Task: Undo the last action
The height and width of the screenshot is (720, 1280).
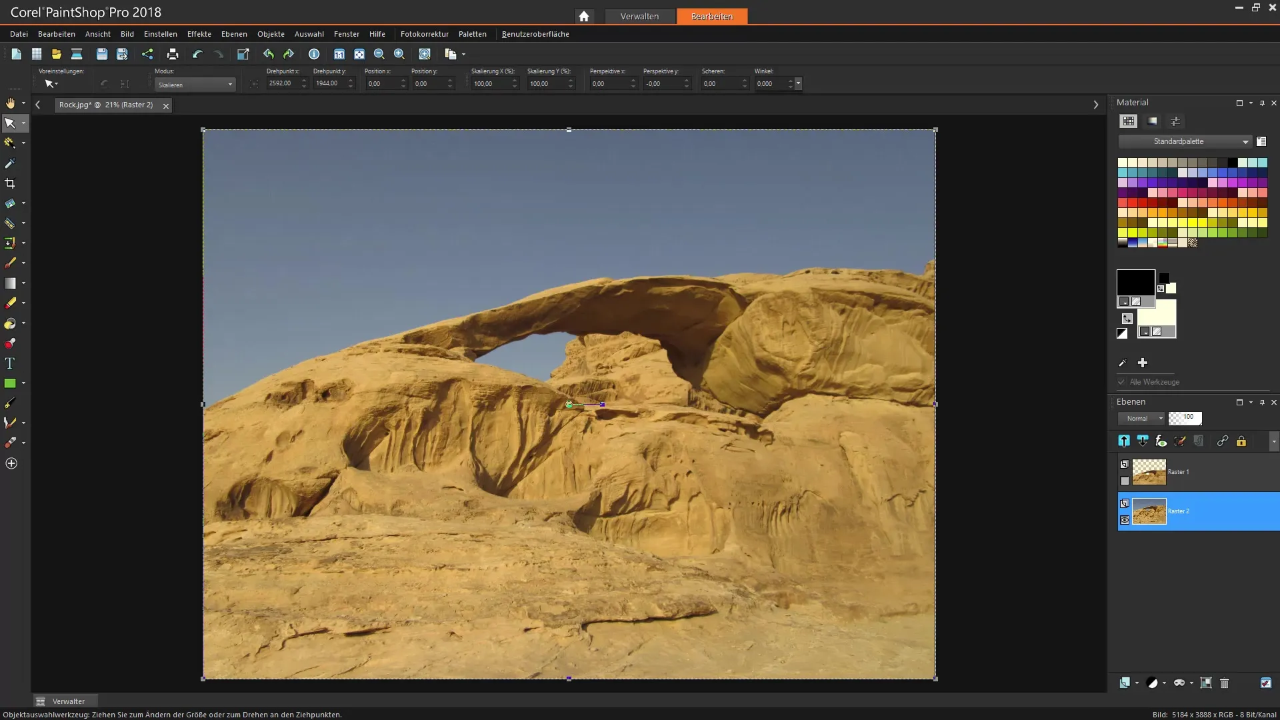Action: coord(198,54)
